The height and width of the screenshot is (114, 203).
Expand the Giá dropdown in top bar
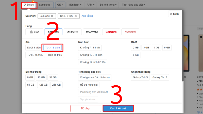click(x=60, y=5)
